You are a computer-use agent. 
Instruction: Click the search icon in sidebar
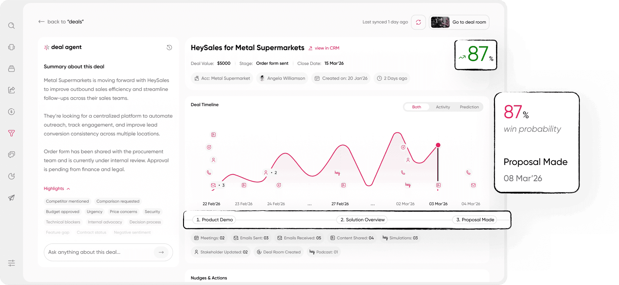11,25
